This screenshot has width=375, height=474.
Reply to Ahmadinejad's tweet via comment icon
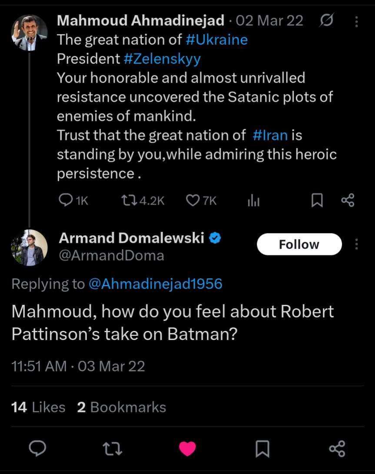66,200
